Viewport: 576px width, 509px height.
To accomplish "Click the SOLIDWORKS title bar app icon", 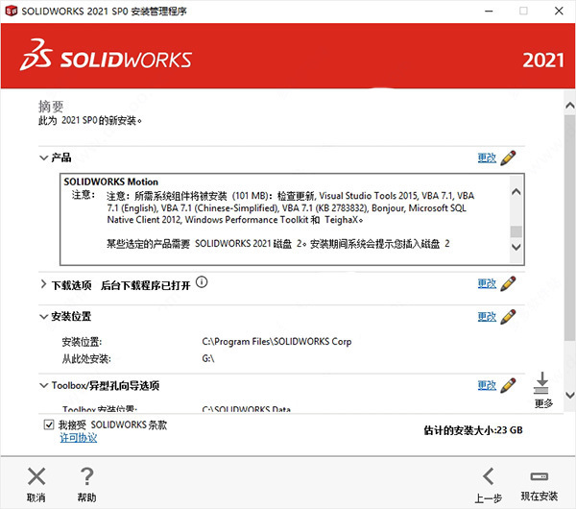I will 11,11.
